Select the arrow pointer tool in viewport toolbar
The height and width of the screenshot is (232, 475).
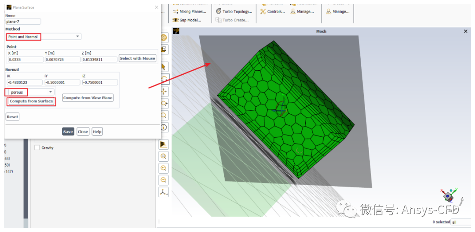[164, 67]
